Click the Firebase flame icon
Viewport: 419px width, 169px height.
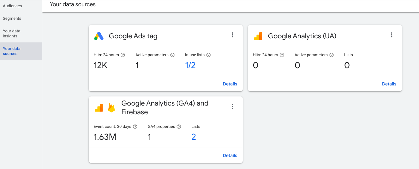(111, 108)
